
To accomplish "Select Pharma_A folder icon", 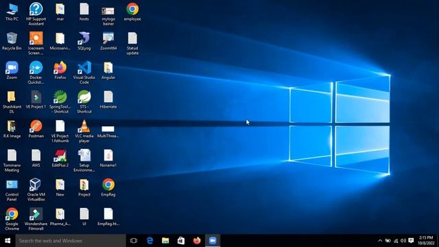I will click(x=60, y=217).
